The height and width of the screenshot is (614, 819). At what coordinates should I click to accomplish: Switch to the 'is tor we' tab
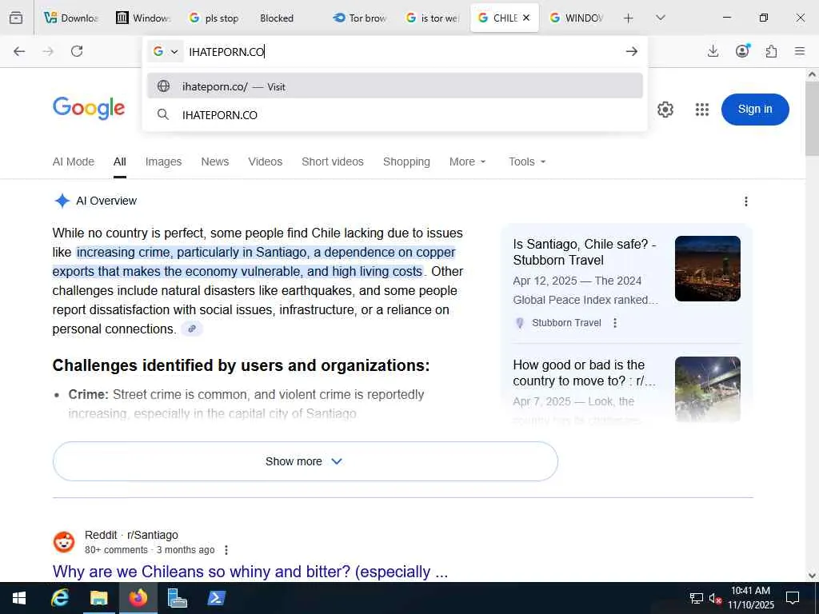click(433, 18)
